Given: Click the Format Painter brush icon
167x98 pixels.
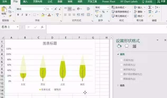Looking at the screenshot, I should tap(10, 16).
